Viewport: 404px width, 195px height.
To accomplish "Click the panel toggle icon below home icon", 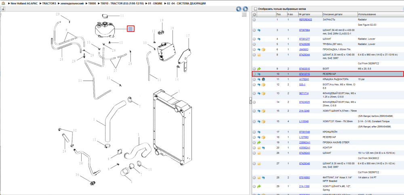I will coord(3,9).
